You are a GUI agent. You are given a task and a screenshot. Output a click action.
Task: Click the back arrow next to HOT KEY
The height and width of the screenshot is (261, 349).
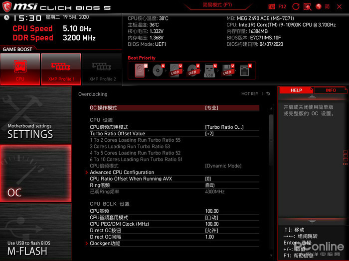(x=268, y=94)
